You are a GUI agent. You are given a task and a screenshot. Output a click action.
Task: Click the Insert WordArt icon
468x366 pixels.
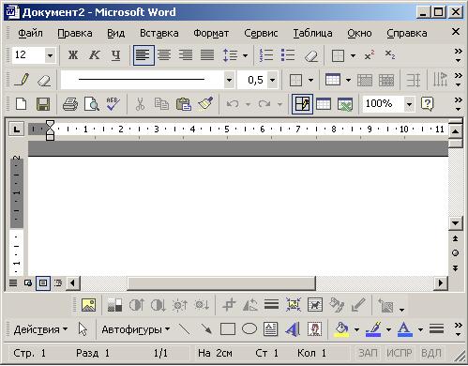pyautogui.click(x=293, y=329)
